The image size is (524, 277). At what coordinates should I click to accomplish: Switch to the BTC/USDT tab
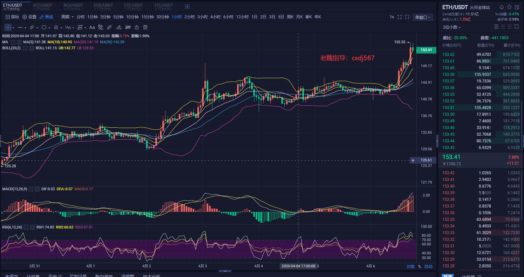coord(43,6)
